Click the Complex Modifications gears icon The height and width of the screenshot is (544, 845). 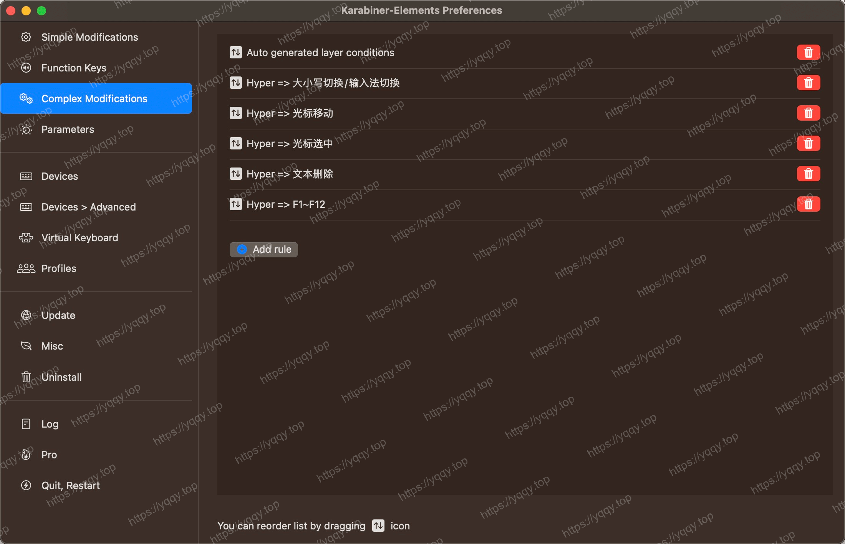click(x=26, y=99)
